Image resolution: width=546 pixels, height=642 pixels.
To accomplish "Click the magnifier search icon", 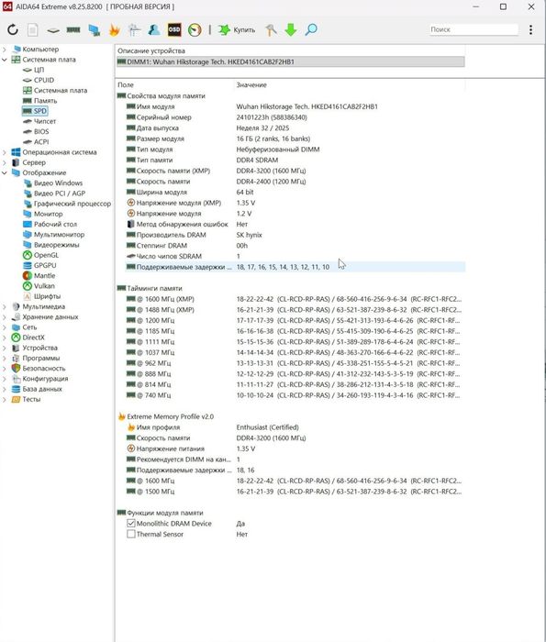I will (311, 29).
